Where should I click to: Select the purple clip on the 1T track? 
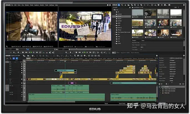(x=72, y=83)
